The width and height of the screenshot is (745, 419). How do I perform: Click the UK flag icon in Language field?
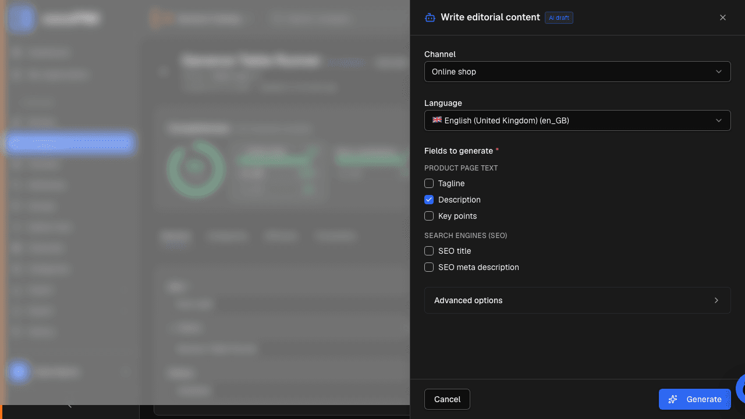click(437, 120)
